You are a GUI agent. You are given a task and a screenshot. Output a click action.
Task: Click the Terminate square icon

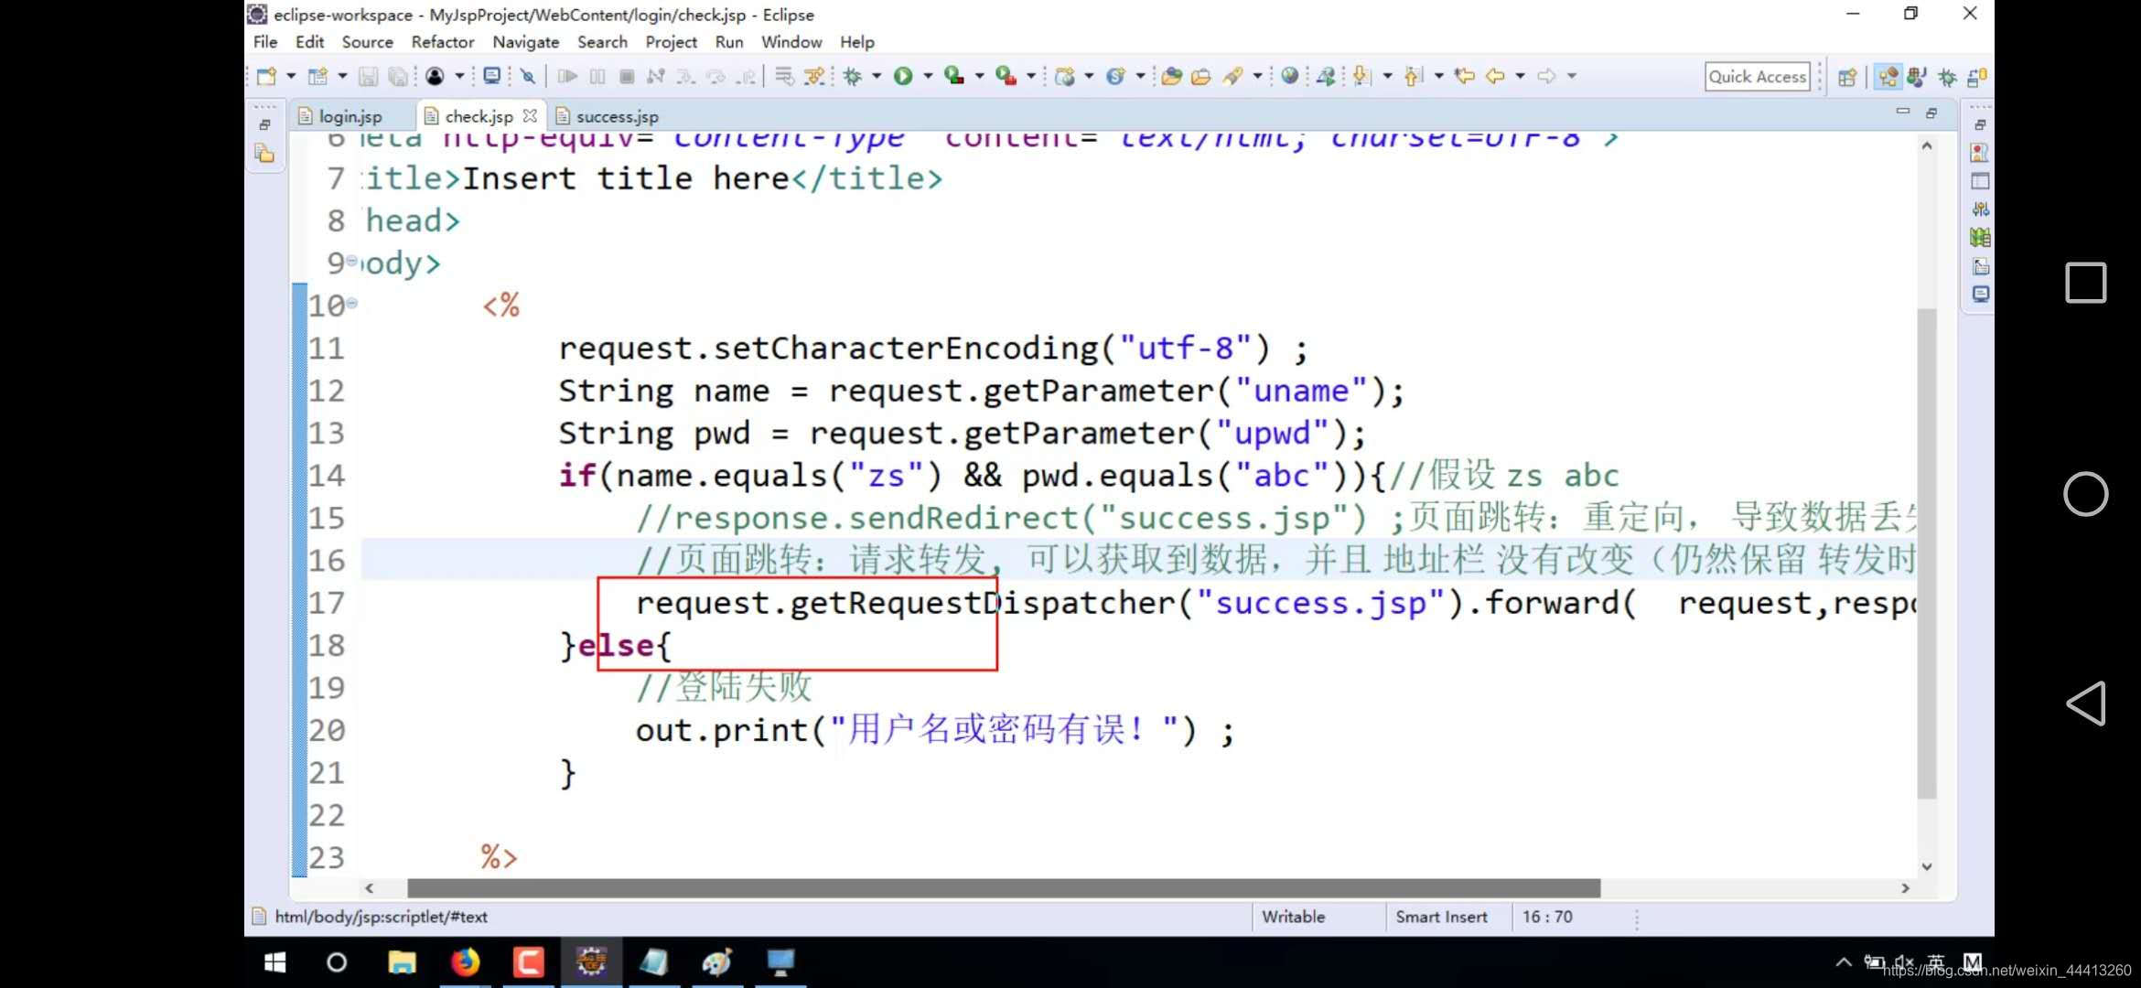(627, 77)
